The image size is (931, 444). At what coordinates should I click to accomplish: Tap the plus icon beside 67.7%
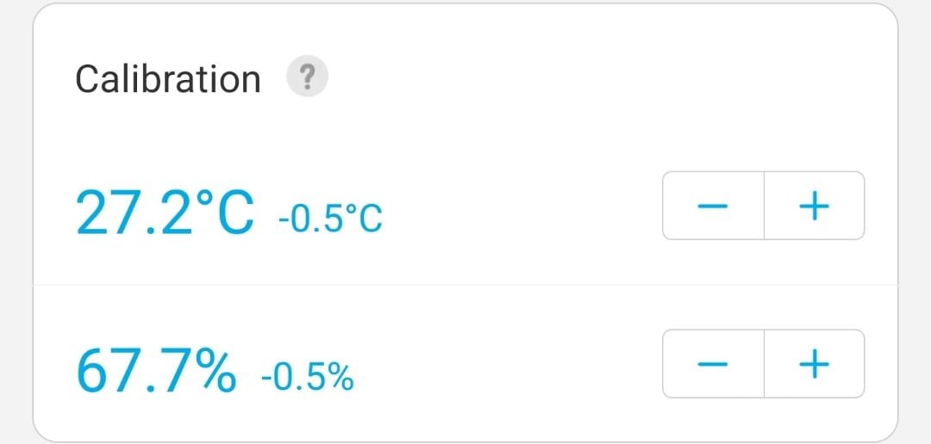tap(814, 363)
